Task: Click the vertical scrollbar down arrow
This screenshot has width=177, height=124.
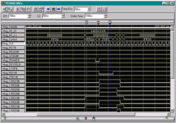Action: click(x=172, y=110)
